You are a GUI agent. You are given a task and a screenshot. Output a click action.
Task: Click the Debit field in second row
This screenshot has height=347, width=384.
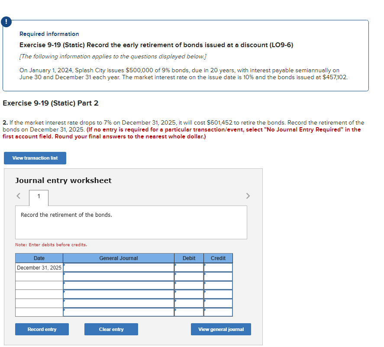[189, 276]
